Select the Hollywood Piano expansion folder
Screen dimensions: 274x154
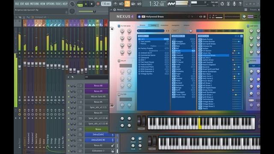[x=153, y=67]
